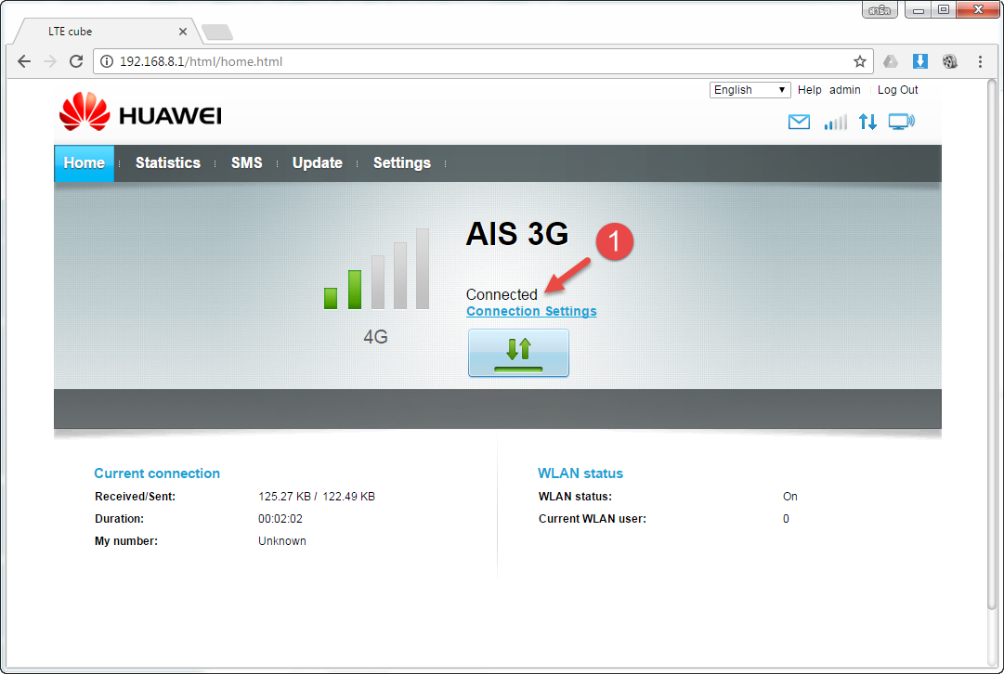Click the admin user link
1004x674 pixels.
(844, 90)
